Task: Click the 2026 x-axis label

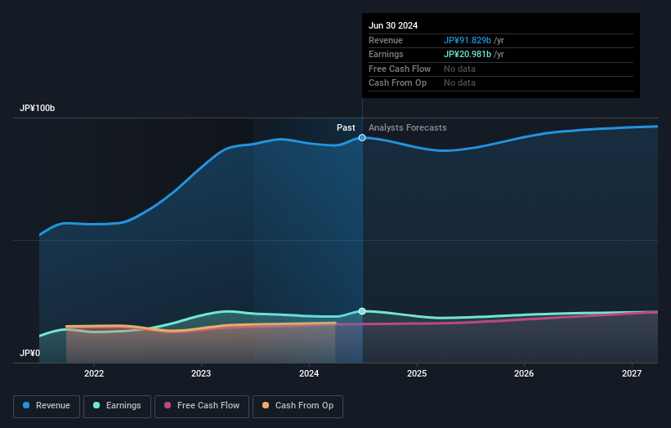Action: point(524,374)
